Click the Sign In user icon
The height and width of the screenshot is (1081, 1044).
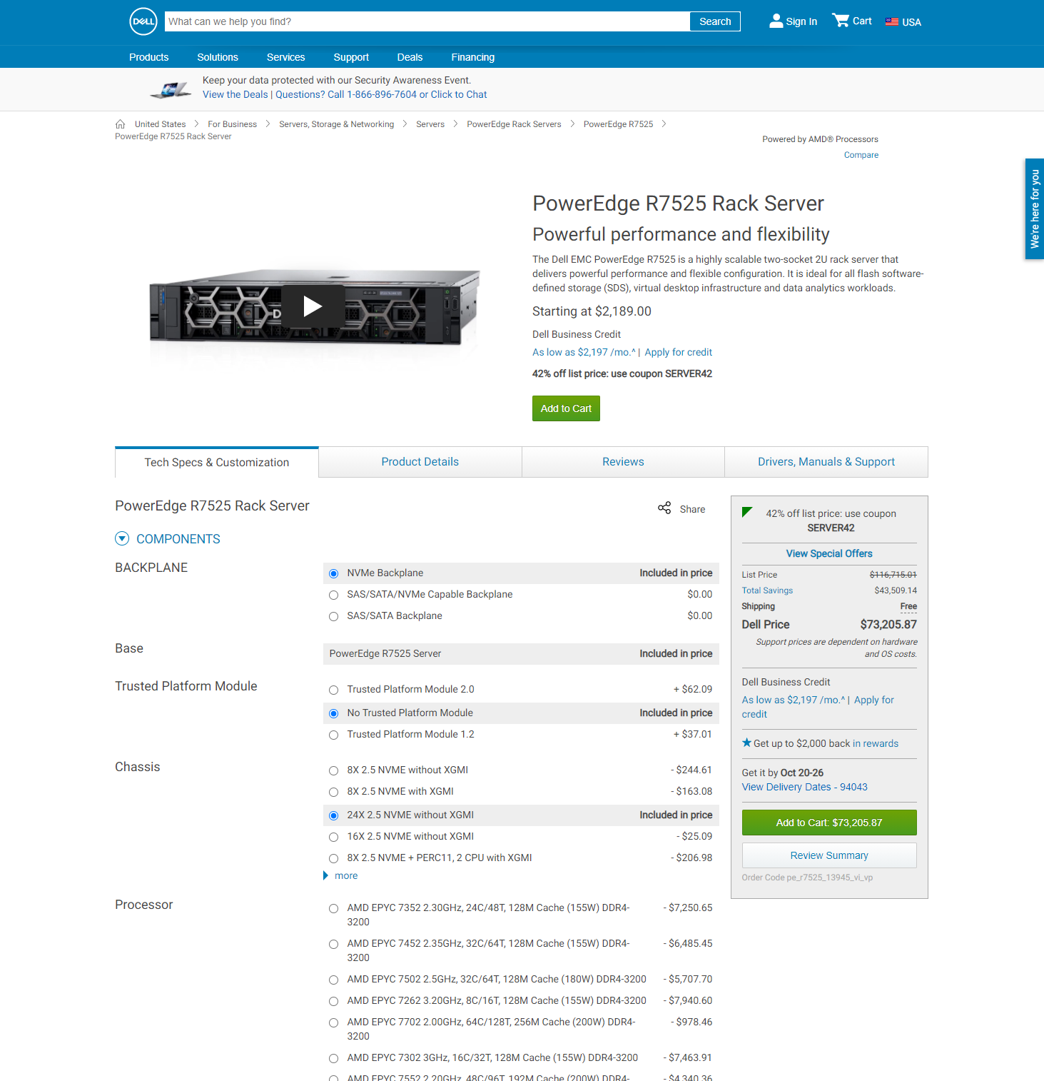tap(776, 21)
